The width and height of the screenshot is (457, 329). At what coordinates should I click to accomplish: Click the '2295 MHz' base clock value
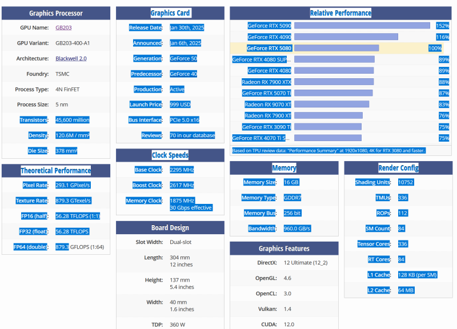[x=182, y=170]
